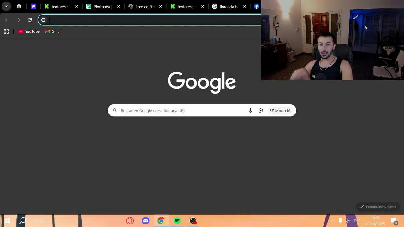The height and width of the screenshot is (227, 404).
Task: Switch to the Lore de Str ChatGPT tab
Action: [x=145, y=7]
